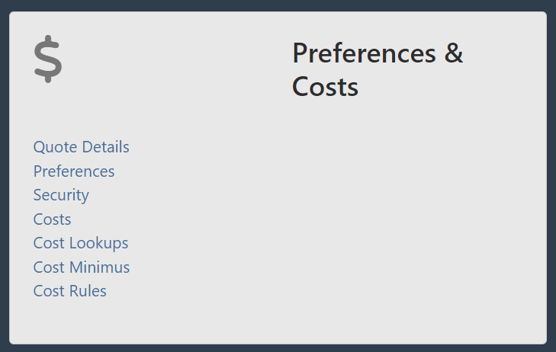Open the Cost Rules link

[69, 291]
